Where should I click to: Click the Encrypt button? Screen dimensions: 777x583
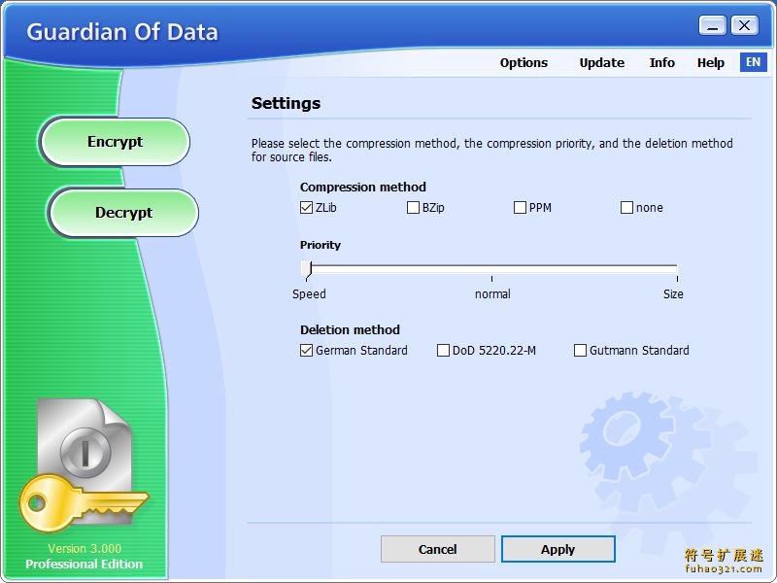click(x=115, y=142)
